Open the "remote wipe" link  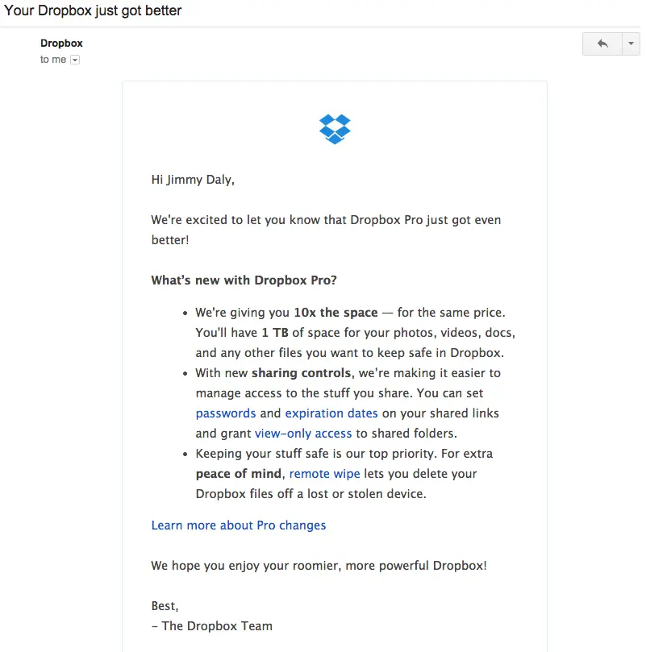[325, 473]
